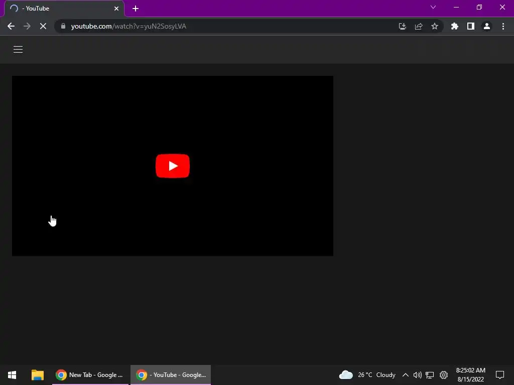Viewport: 514px width, 385px height.
Task: Show hidden system tray icons
Action: tap(406, 375)
